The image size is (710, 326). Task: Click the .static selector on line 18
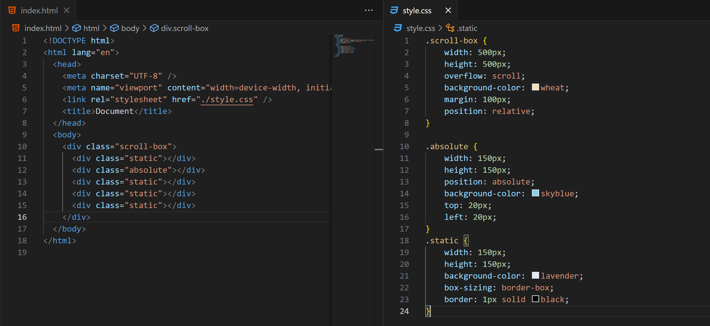point(442,241)
